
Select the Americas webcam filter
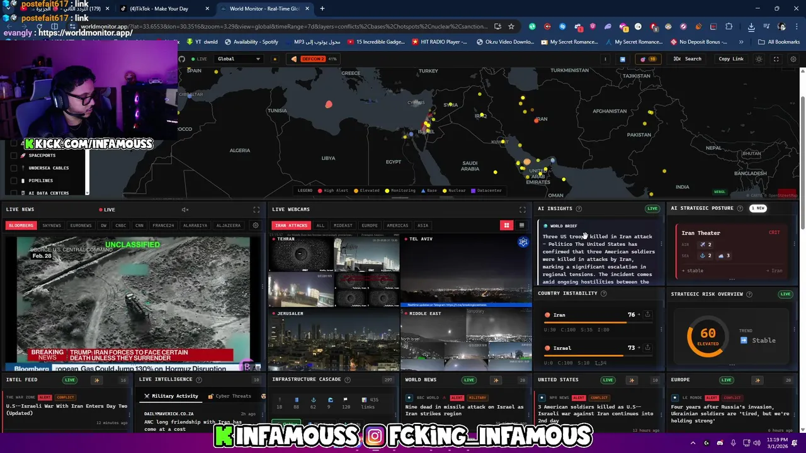(x=397, y=225)
